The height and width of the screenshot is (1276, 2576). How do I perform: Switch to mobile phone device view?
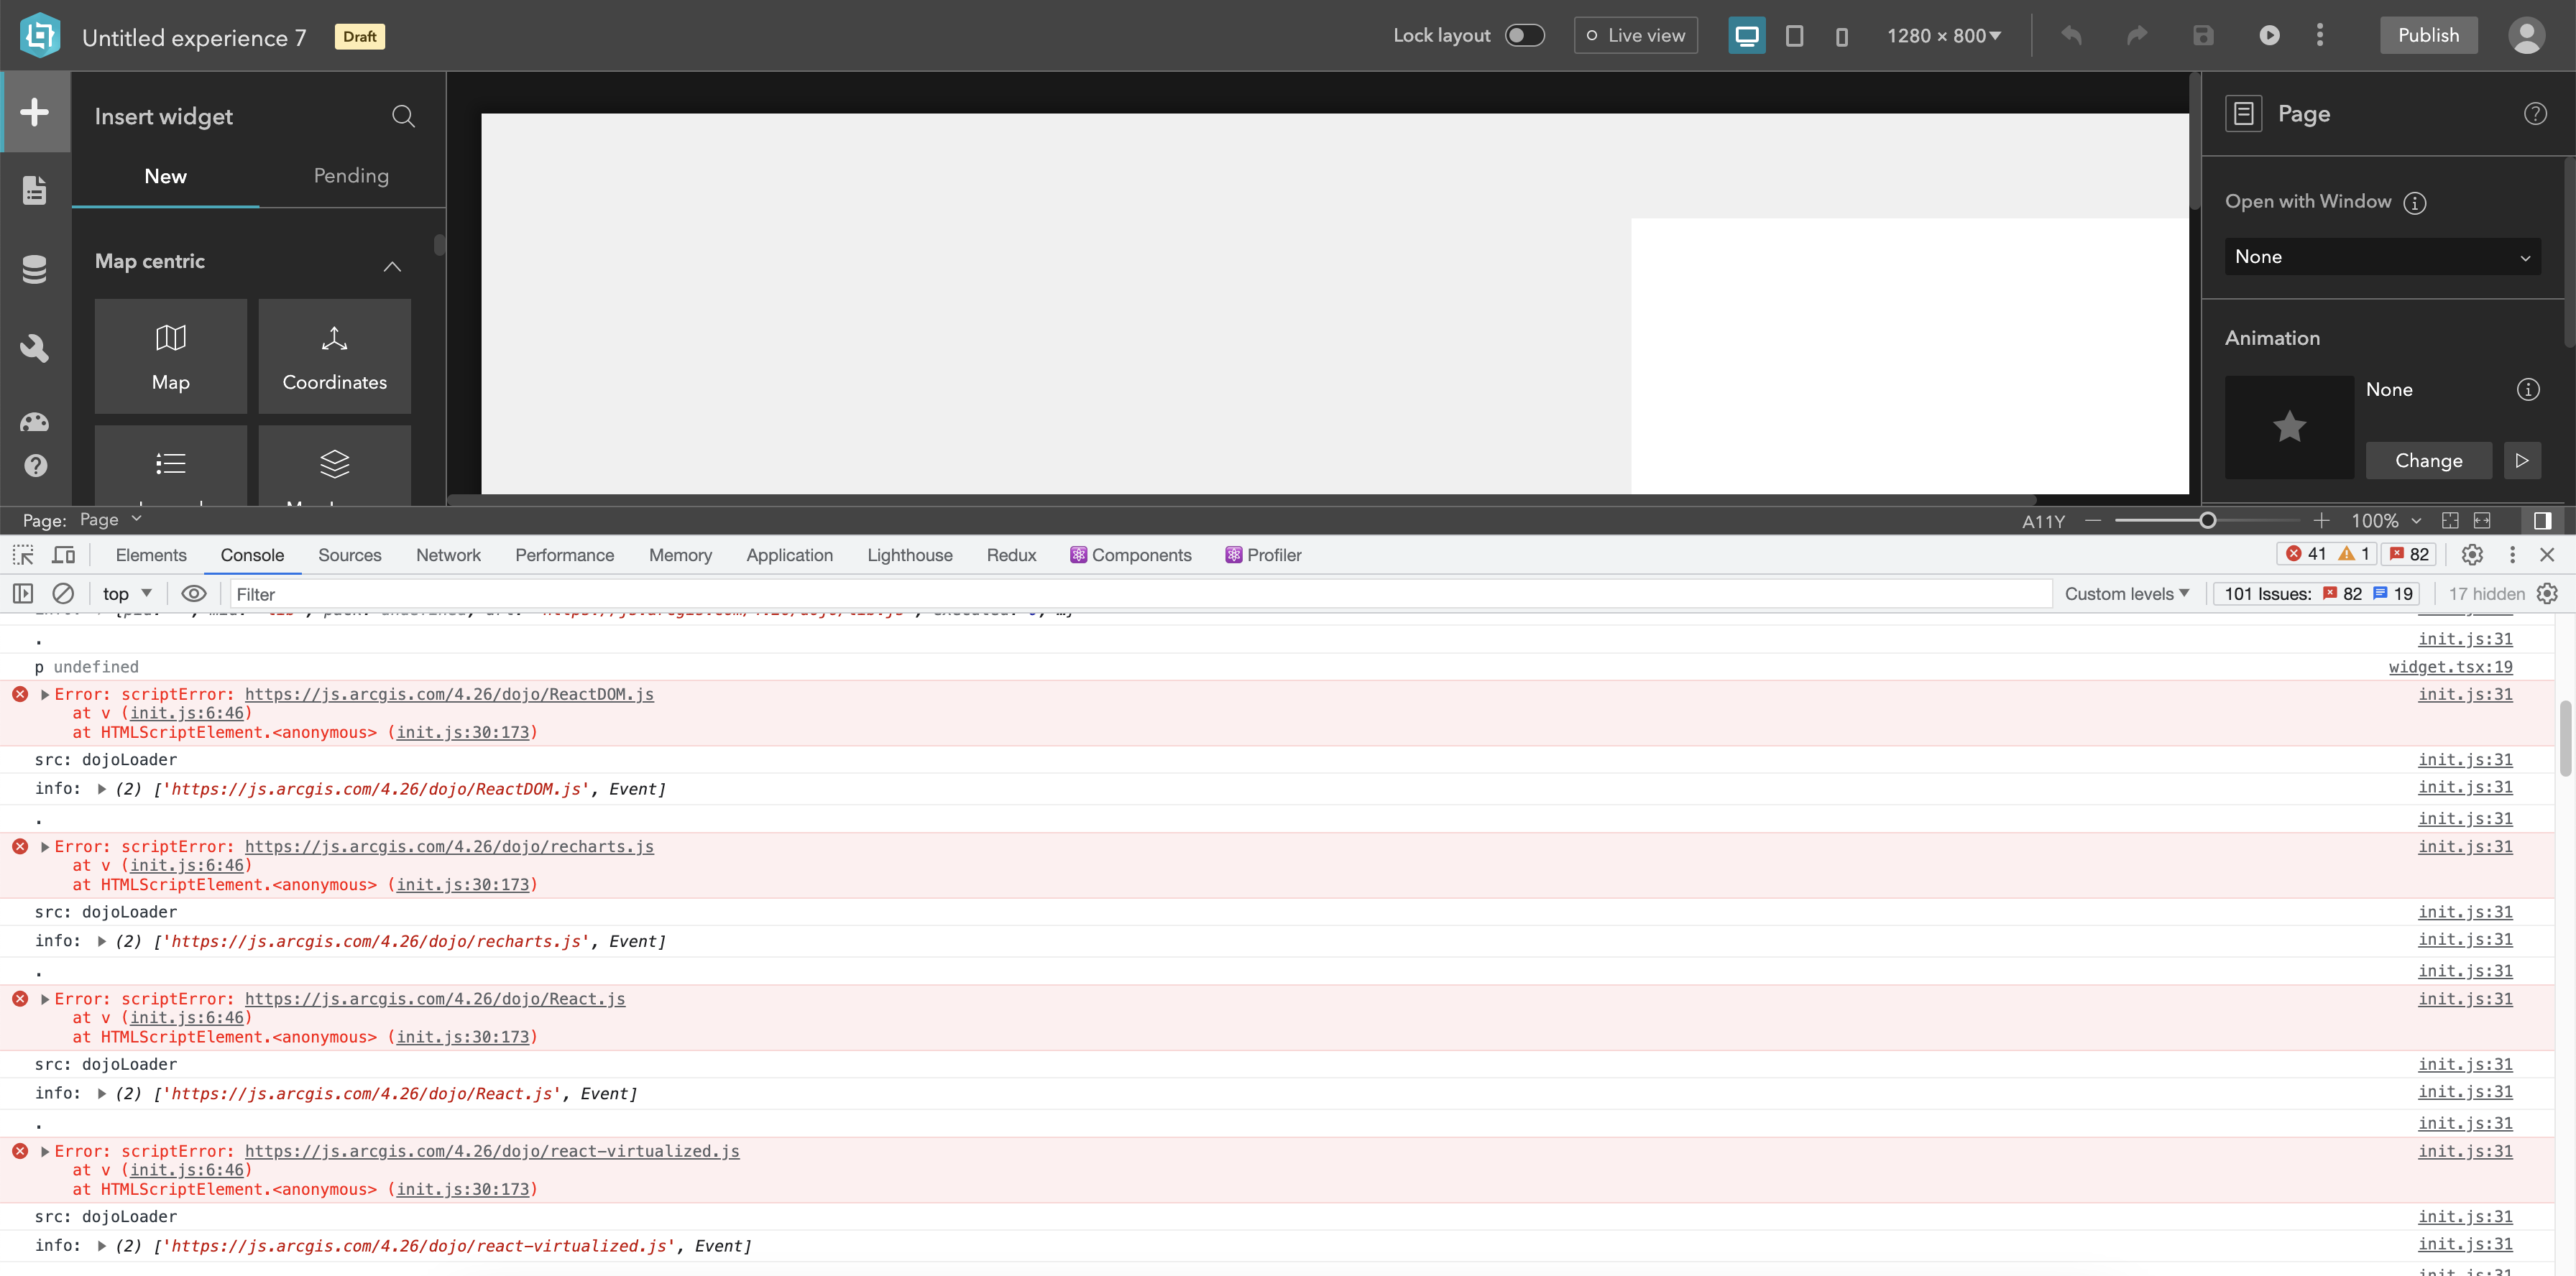1841,36
